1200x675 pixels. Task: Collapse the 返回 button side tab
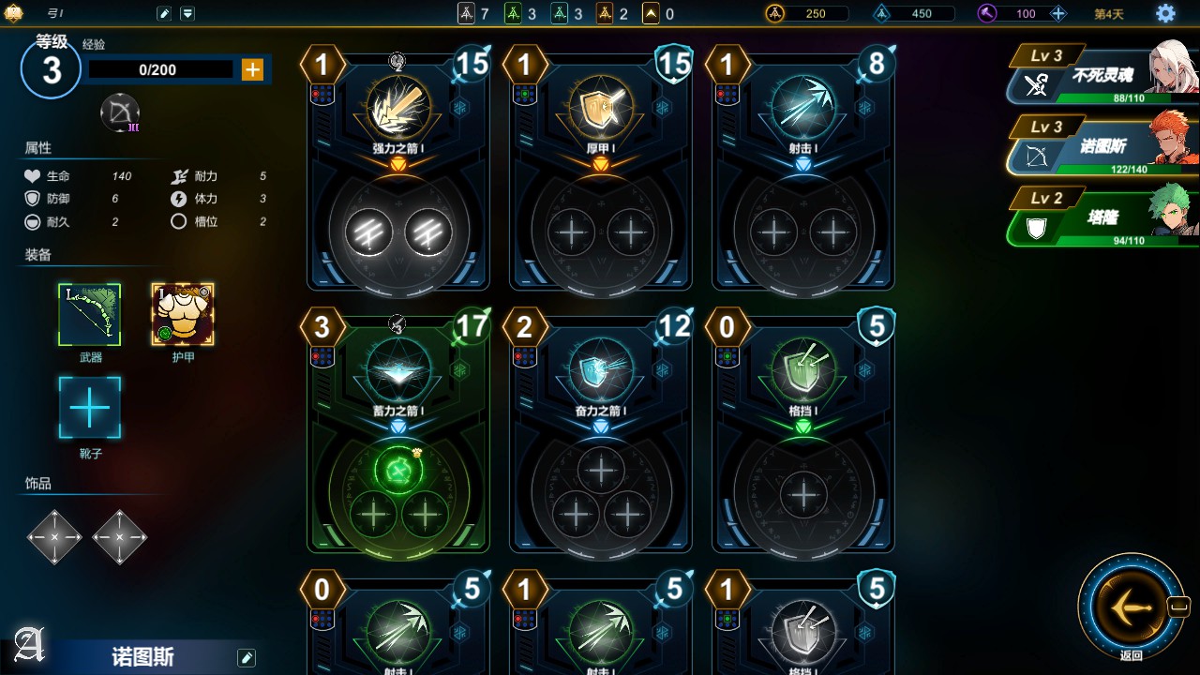[x=1178, y=607]
